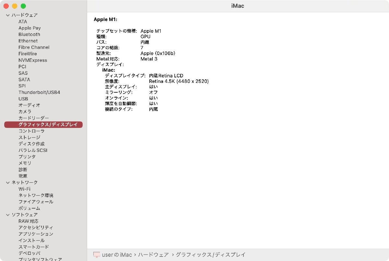
Task: Click the green fullscreen window button
Action: pos(23,6)
